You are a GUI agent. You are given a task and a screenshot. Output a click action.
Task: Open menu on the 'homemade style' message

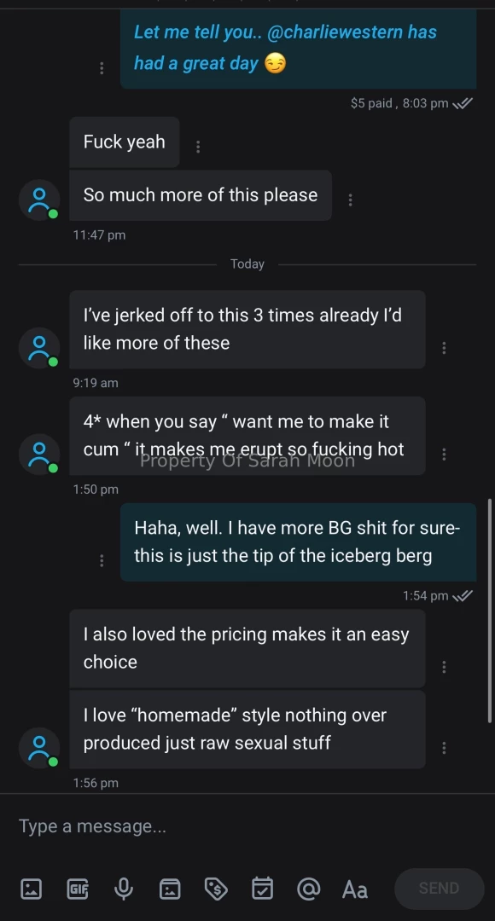point(444,747)
